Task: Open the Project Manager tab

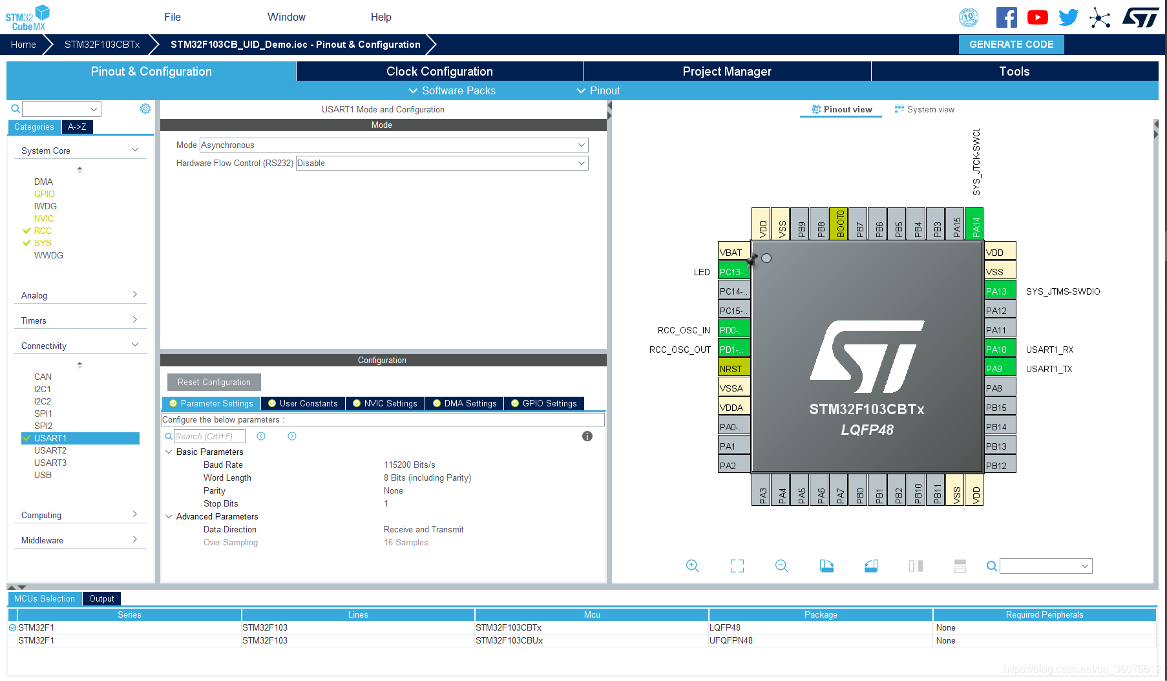Action: pos(727,71)
